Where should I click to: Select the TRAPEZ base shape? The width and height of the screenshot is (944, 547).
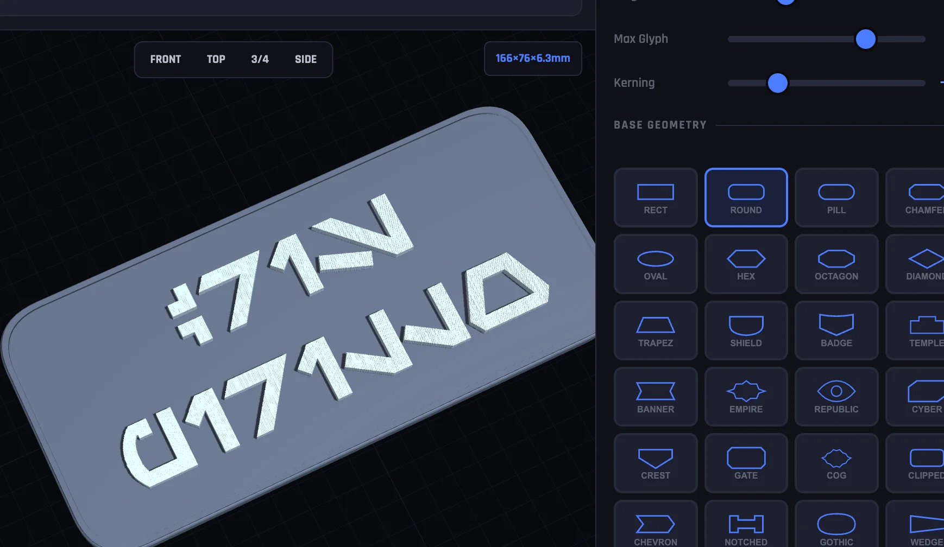(655, 330)
